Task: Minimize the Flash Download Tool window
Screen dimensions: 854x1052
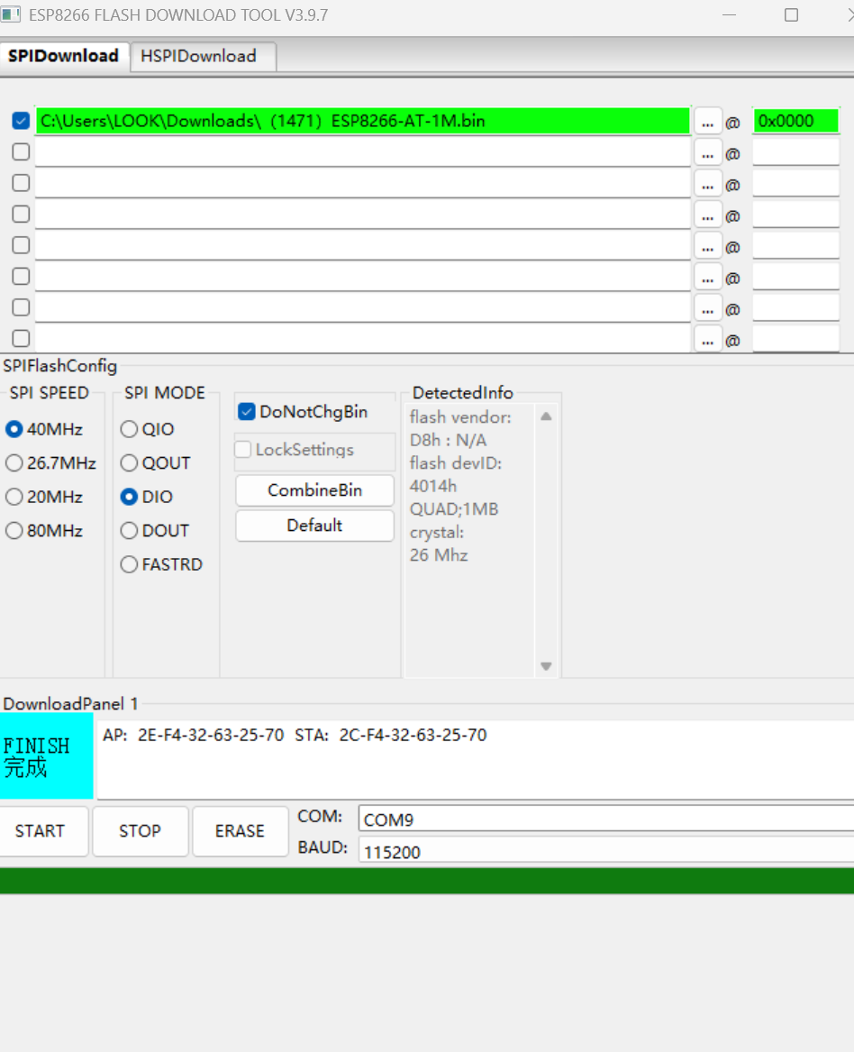Action: tap(730, 14)
